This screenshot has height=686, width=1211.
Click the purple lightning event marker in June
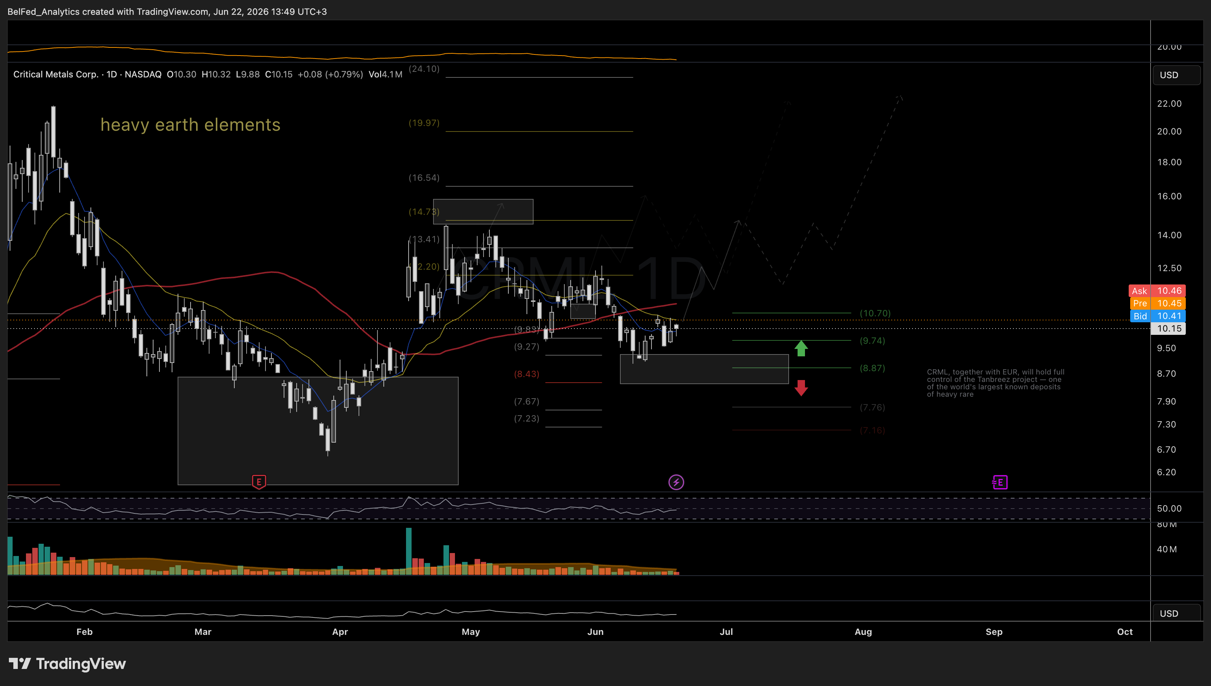click(676, 482)
